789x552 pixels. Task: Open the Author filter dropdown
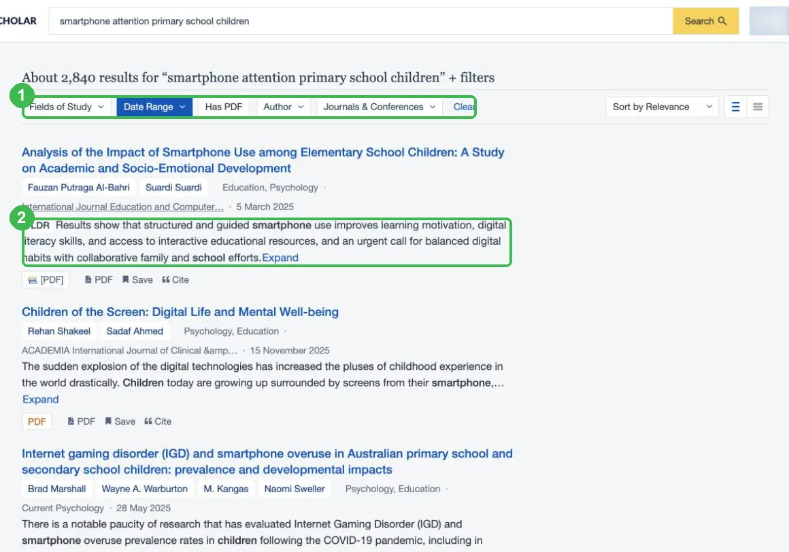pos(284,107)
